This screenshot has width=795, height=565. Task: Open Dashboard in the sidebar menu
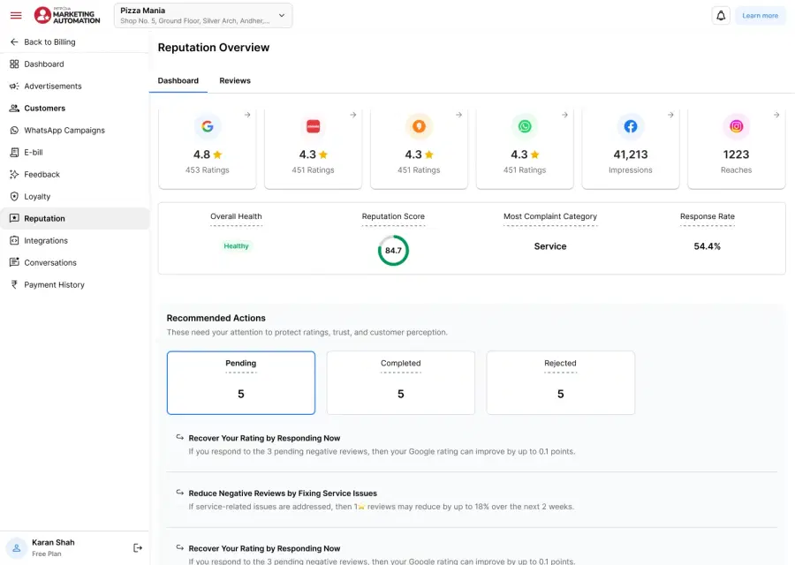coord(74,64)
